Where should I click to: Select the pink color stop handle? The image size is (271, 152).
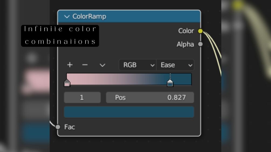(67, 83)
